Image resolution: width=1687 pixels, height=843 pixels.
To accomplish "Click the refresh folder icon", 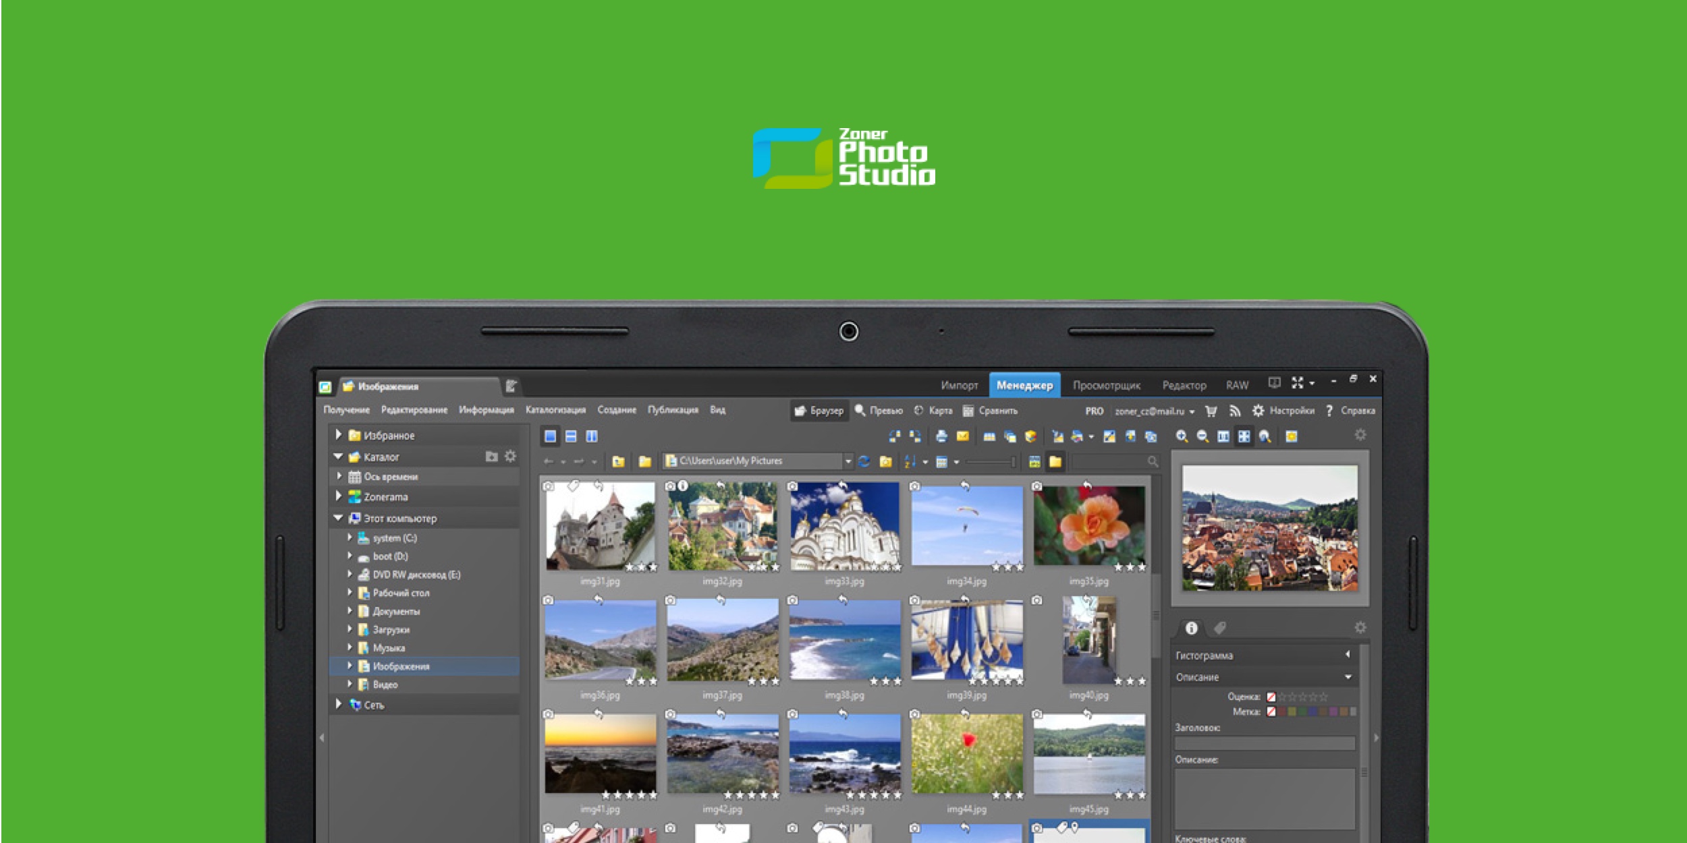I will click(864, 461).
